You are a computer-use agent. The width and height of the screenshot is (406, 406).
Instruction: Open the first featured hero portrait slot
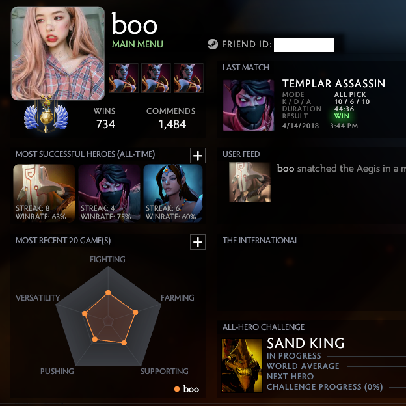click(123, 78)
